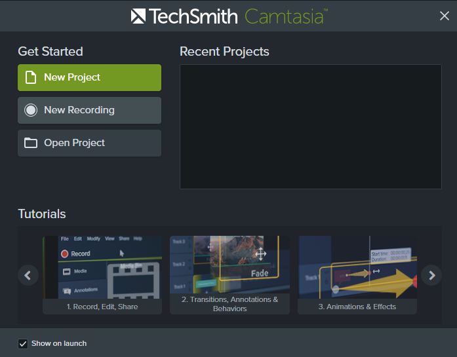Show next tutorials with right chevron

(431, 275)
